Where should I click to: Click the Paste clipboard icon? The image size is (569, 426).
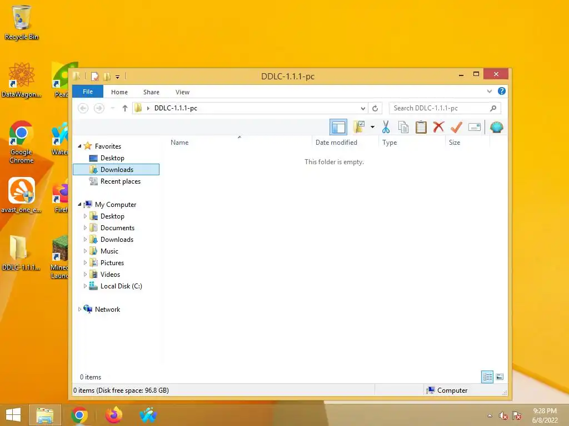tap(421, 127)
